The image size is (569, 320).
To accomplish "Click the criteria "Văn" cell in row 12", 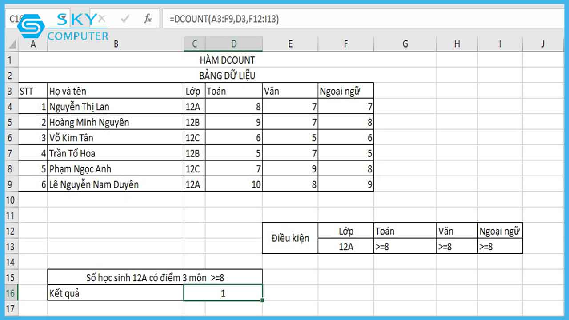I will point(457,231).
